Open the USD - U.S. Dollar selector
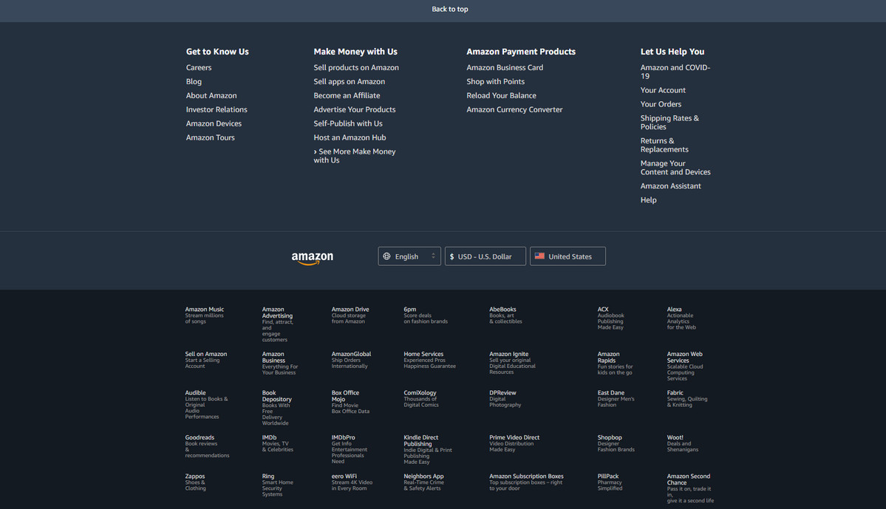 click(485, 256)
